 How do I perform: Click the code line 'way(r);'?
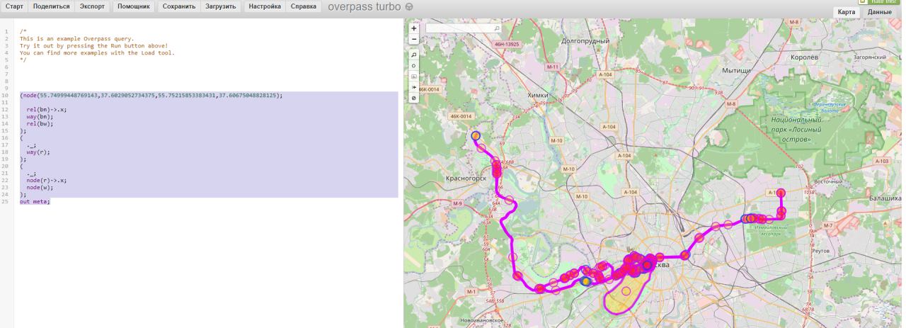click(38, 152)
